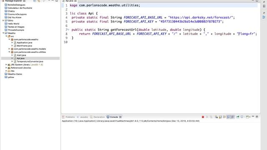Select the Did You Know project
Screen dimensions: 267x150
coord(15,17)
